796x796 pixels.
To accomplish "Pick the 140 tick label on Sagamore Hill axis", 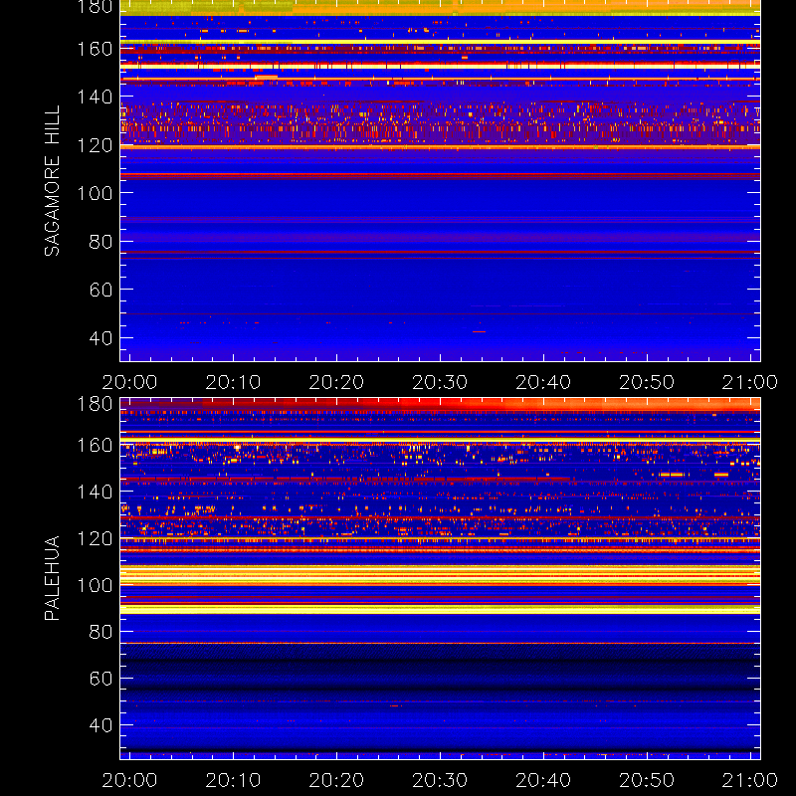I will point(95,97).
